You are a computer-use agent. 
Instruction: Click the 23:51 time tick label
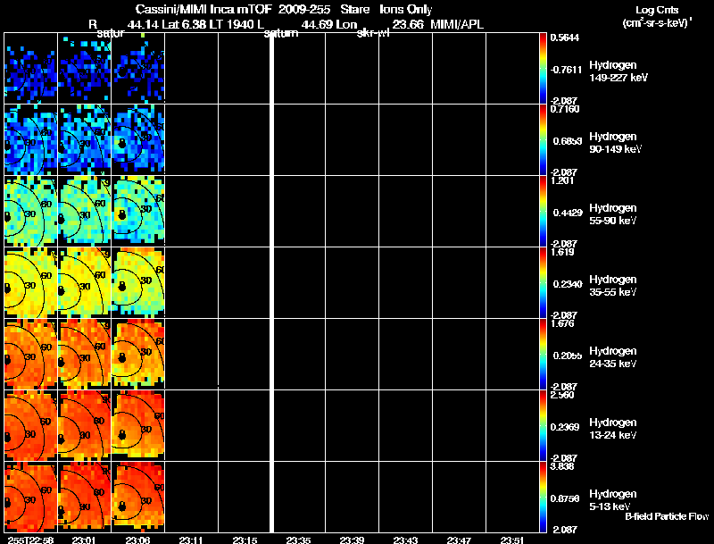tap(512, 539)
